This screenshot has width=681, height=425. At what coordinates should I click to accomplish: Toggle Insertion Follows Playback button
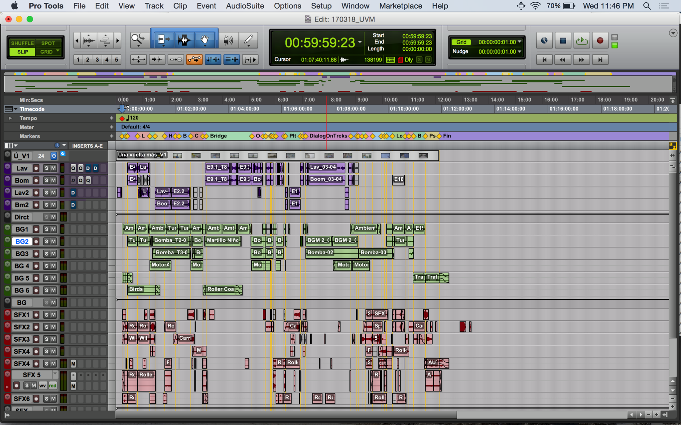(250, 59)
